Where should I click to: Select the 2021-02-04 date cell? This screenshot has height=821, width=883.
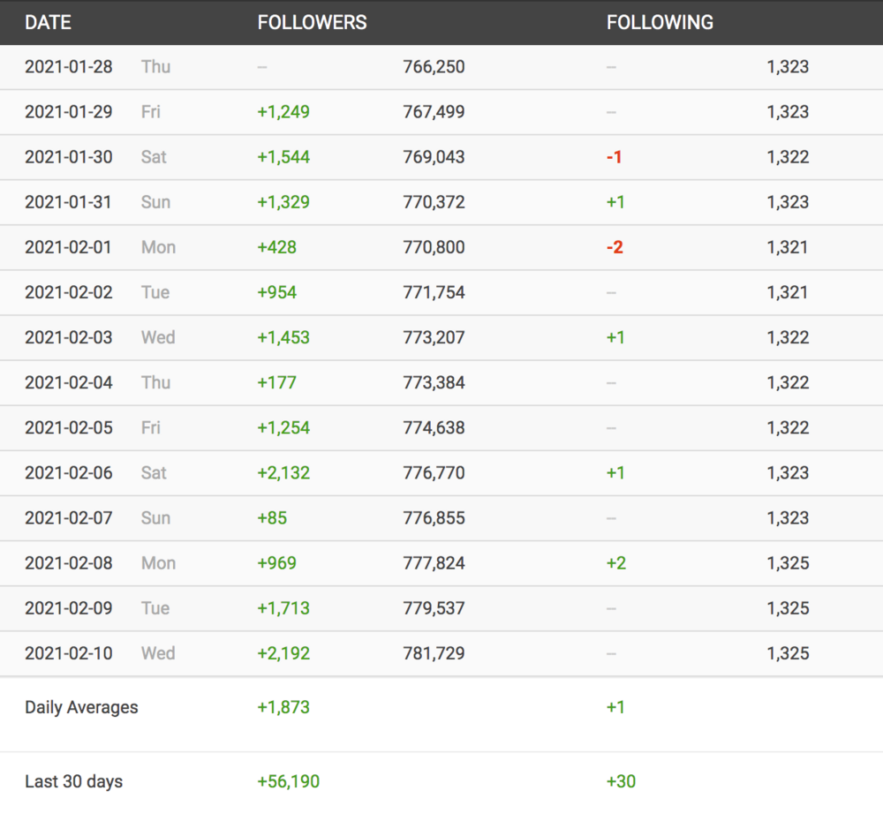(x=69, y=382)
